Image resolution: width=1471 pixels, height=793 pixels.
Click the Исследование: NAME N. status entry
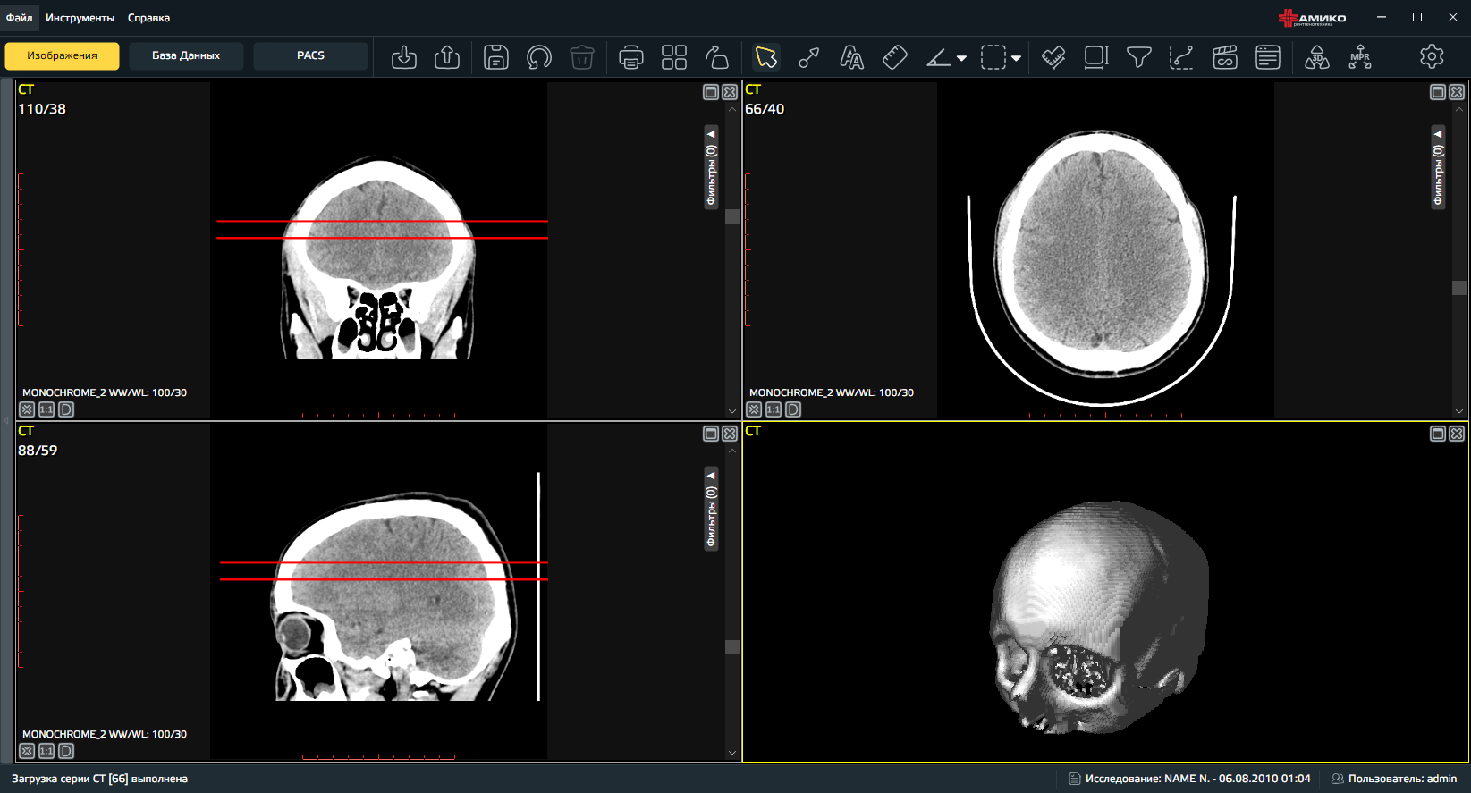point(1189,779)
